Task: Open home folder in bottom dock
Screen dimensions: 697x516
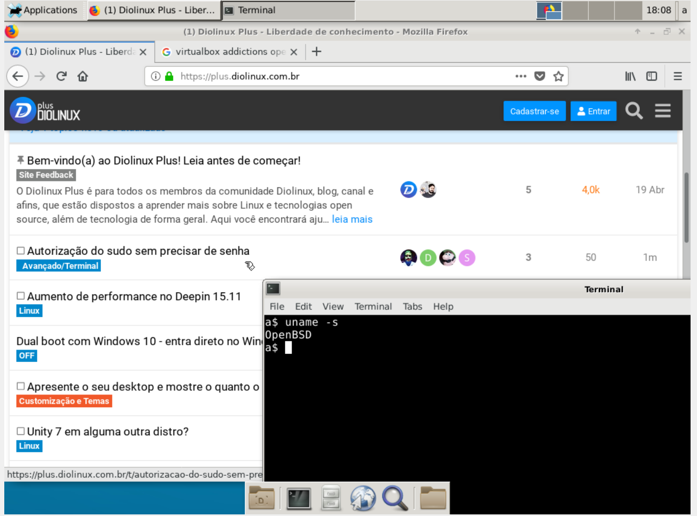Action: pyautogui.click(x=262, y=498)
